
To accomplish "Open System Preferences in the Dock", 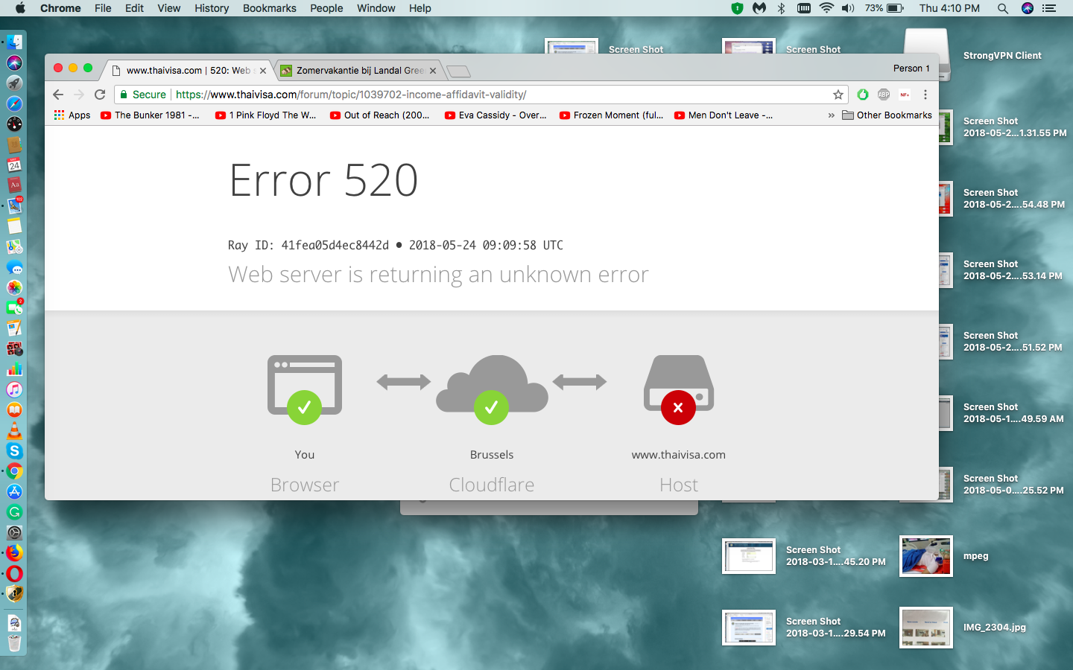I will point(14,532).
